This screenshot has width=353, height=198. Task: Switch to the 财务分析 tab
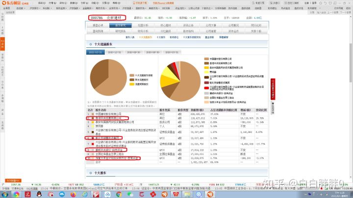143,31
